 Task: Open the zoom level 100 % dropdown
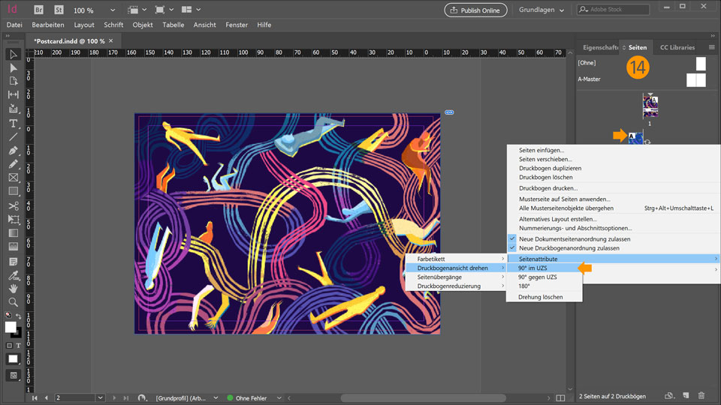pyautogui.click(x=113, y=10)
